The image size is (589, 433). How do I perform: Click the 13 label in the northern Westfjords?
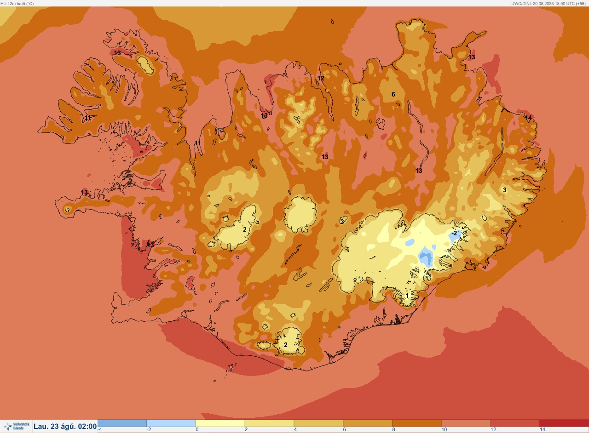(117, 53)
